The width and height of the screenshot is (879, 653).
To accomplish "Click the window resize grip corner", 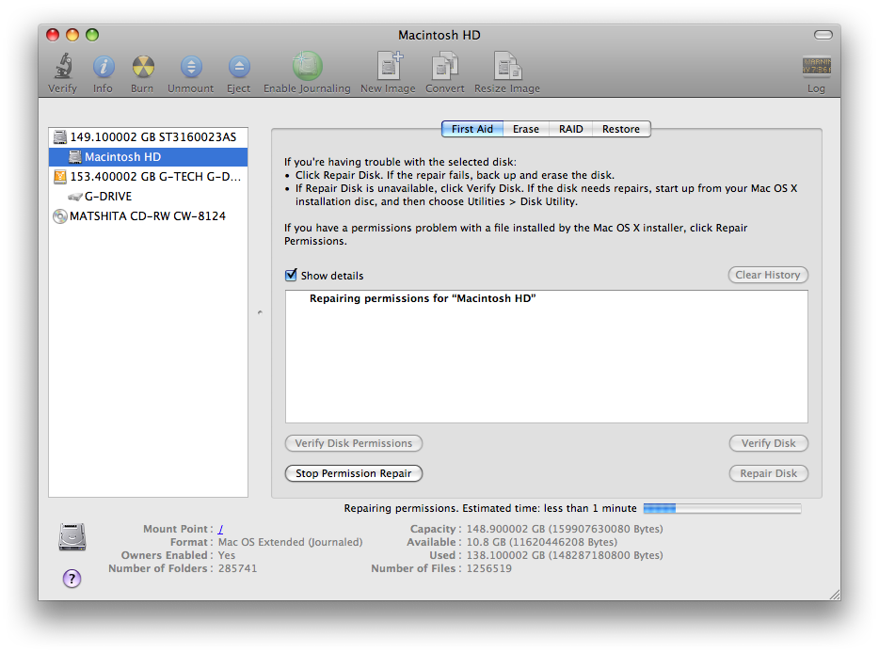I will [x=834, y=595].
